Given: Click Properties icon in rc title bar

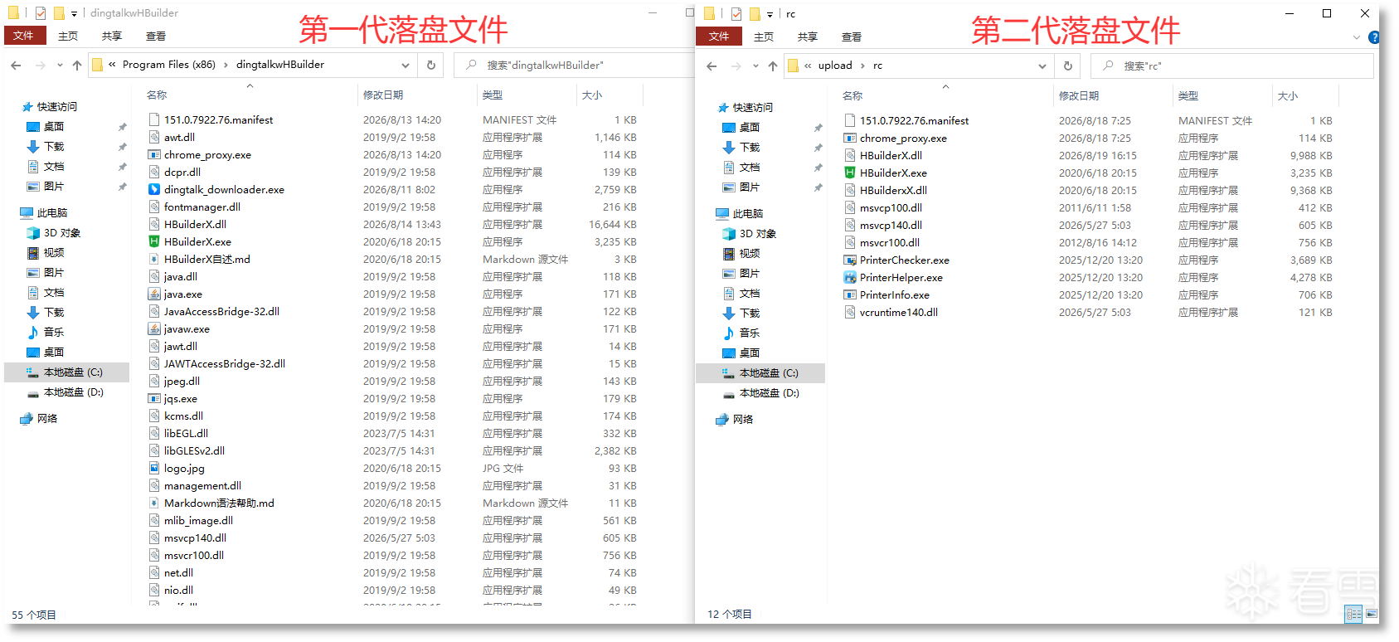Looking at the screenshot, I should pos(736,13).
